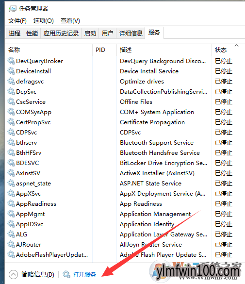Select the AppXSvc service name
The height and width of the screenshot is (284, 245).
[29, 194]
